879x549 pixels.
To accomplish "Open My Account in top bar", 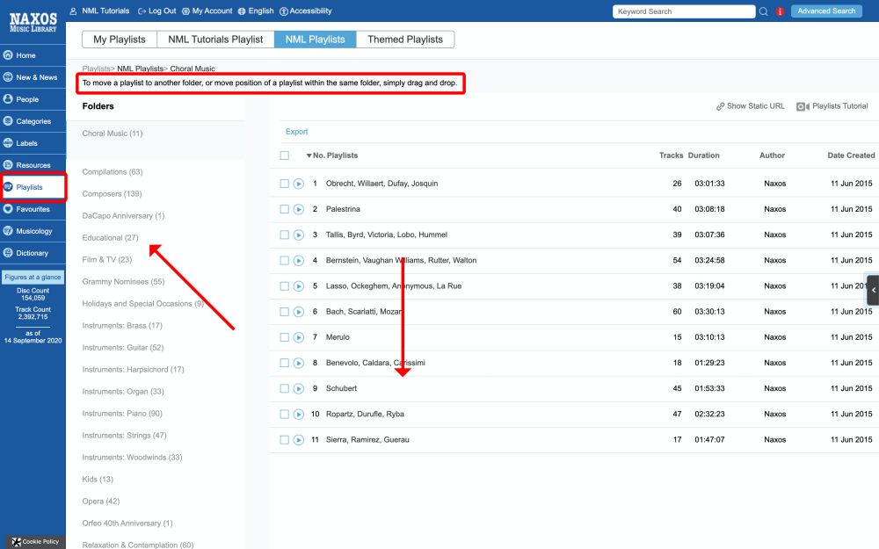I will 207,11.
